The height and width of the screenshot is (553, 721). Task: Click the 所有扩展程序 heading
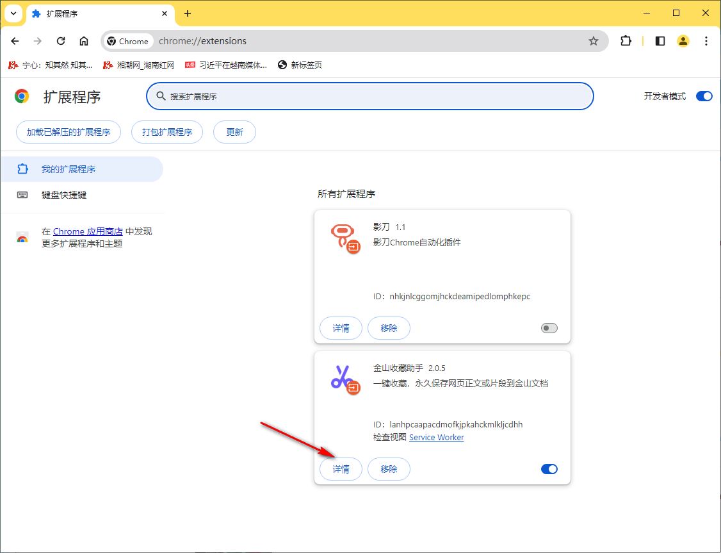tap(346, 194)
